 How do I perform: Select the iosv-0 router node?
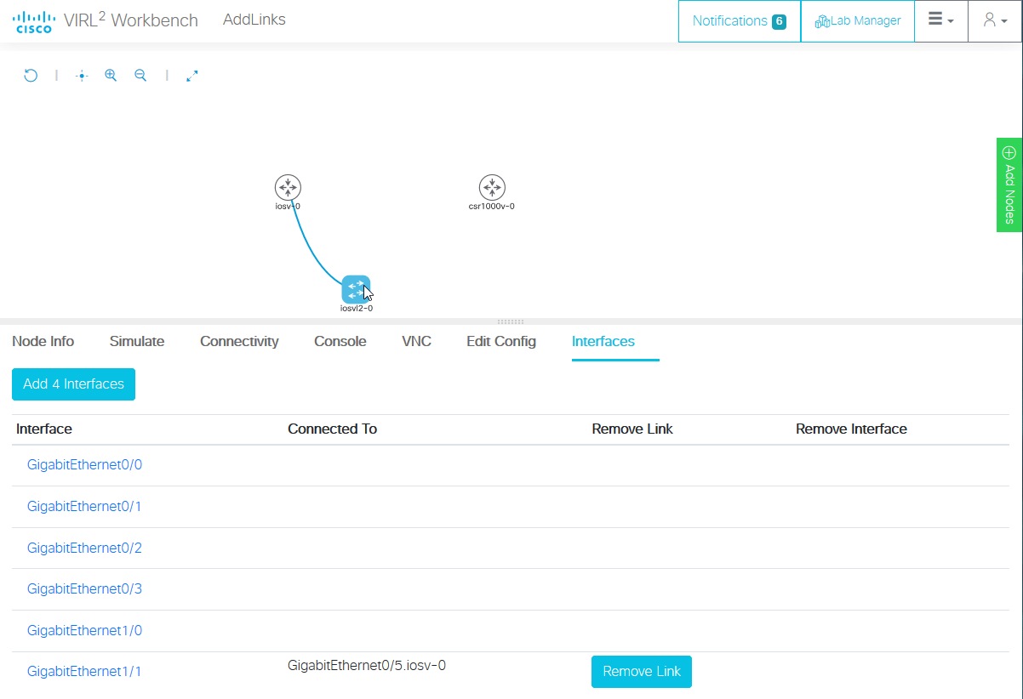pyautogui.click(x=288, y=187)
